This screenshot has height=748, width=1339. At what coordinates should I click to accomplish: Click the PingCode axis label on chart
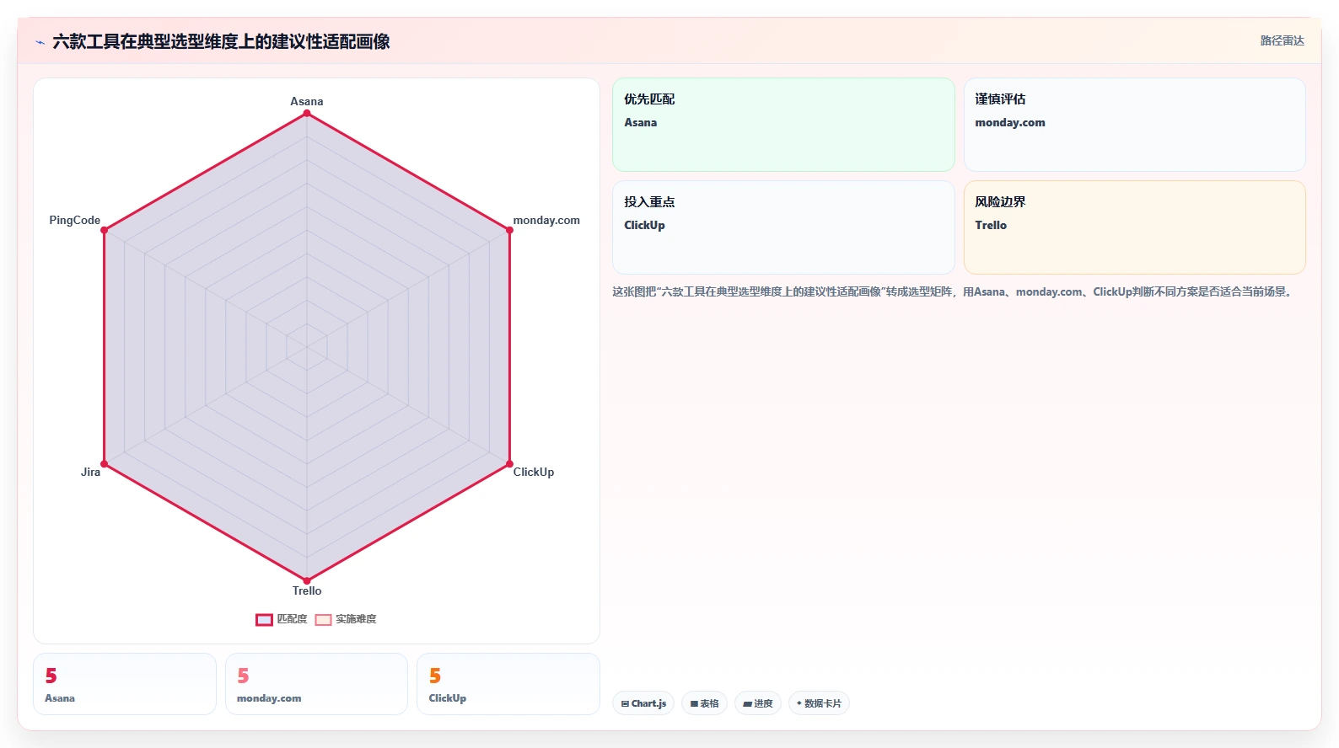click(x=75, y=220)
